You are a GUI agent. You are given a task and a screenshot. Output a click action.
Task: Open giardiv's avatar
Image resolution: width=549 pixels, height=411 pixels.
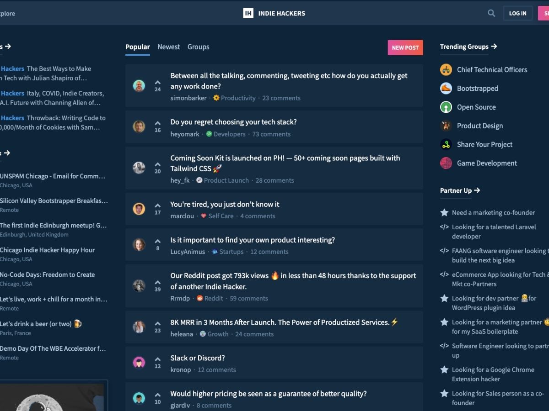click(139, 398)
